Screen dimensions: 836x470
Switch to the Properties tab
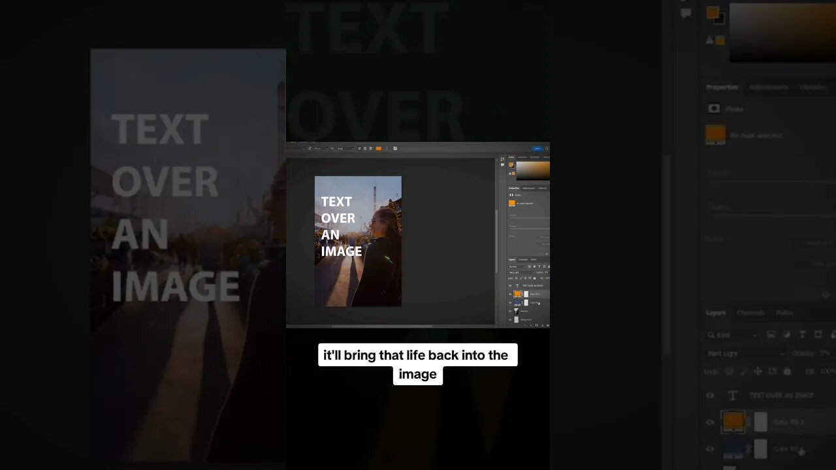(x=514, y=188)
